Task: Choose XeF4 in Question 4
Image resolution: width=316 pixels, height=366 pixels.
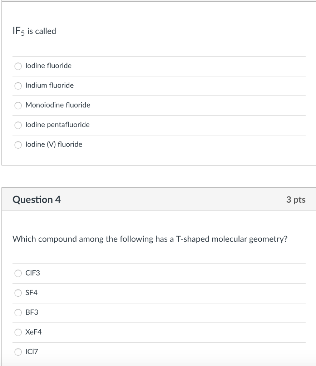Action: click(x=18, y=332)
